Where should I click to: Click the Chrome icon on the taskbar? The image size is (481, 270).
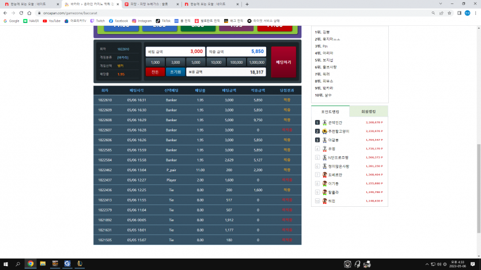coord(31,264)
